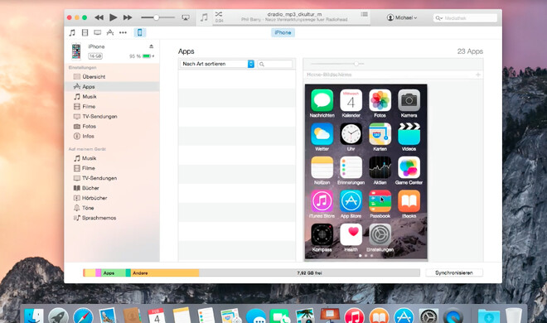This screenshot has width=547, height=323.
Task: Select the Health app icon
Action: click(351, 234)
